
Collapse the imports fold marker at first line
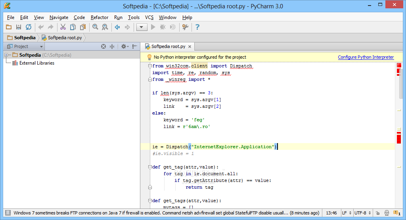150,66
